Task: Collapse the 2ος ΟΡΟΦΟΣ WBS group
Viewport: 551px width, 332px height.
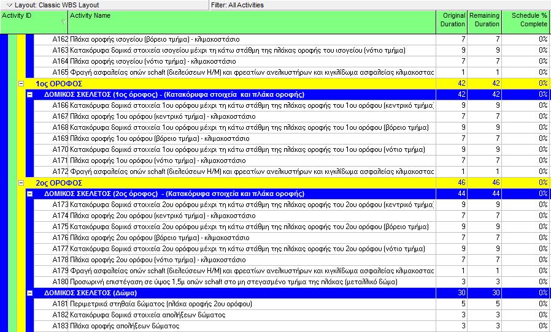Action: coord(21,183)
